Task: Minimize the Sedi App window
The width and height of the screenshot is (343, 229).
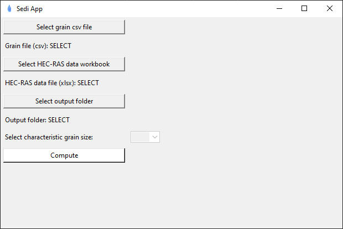Action: pos(279,8)
